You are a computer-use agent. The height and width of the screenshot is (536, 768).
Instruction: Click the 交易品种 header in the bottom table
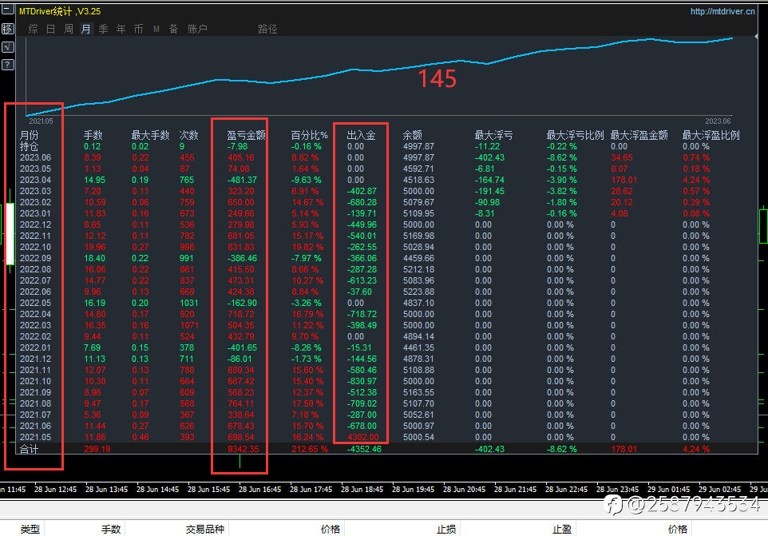point(204,529)
